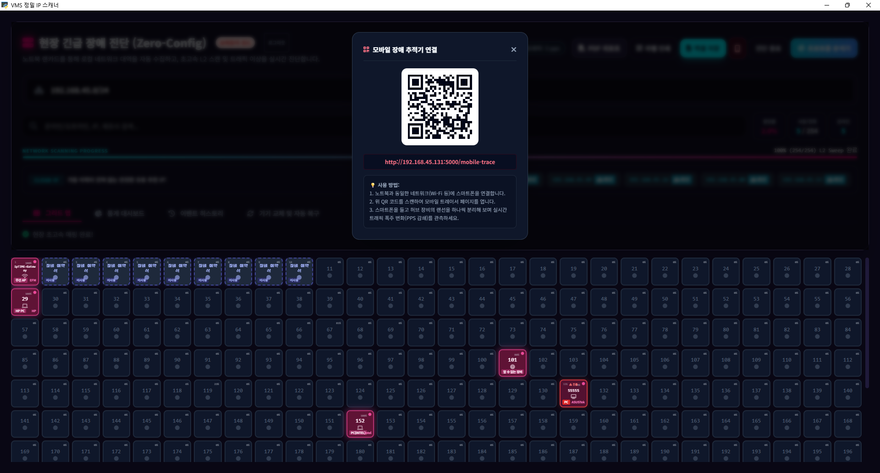Select IP cell 151

click(330, 424)
